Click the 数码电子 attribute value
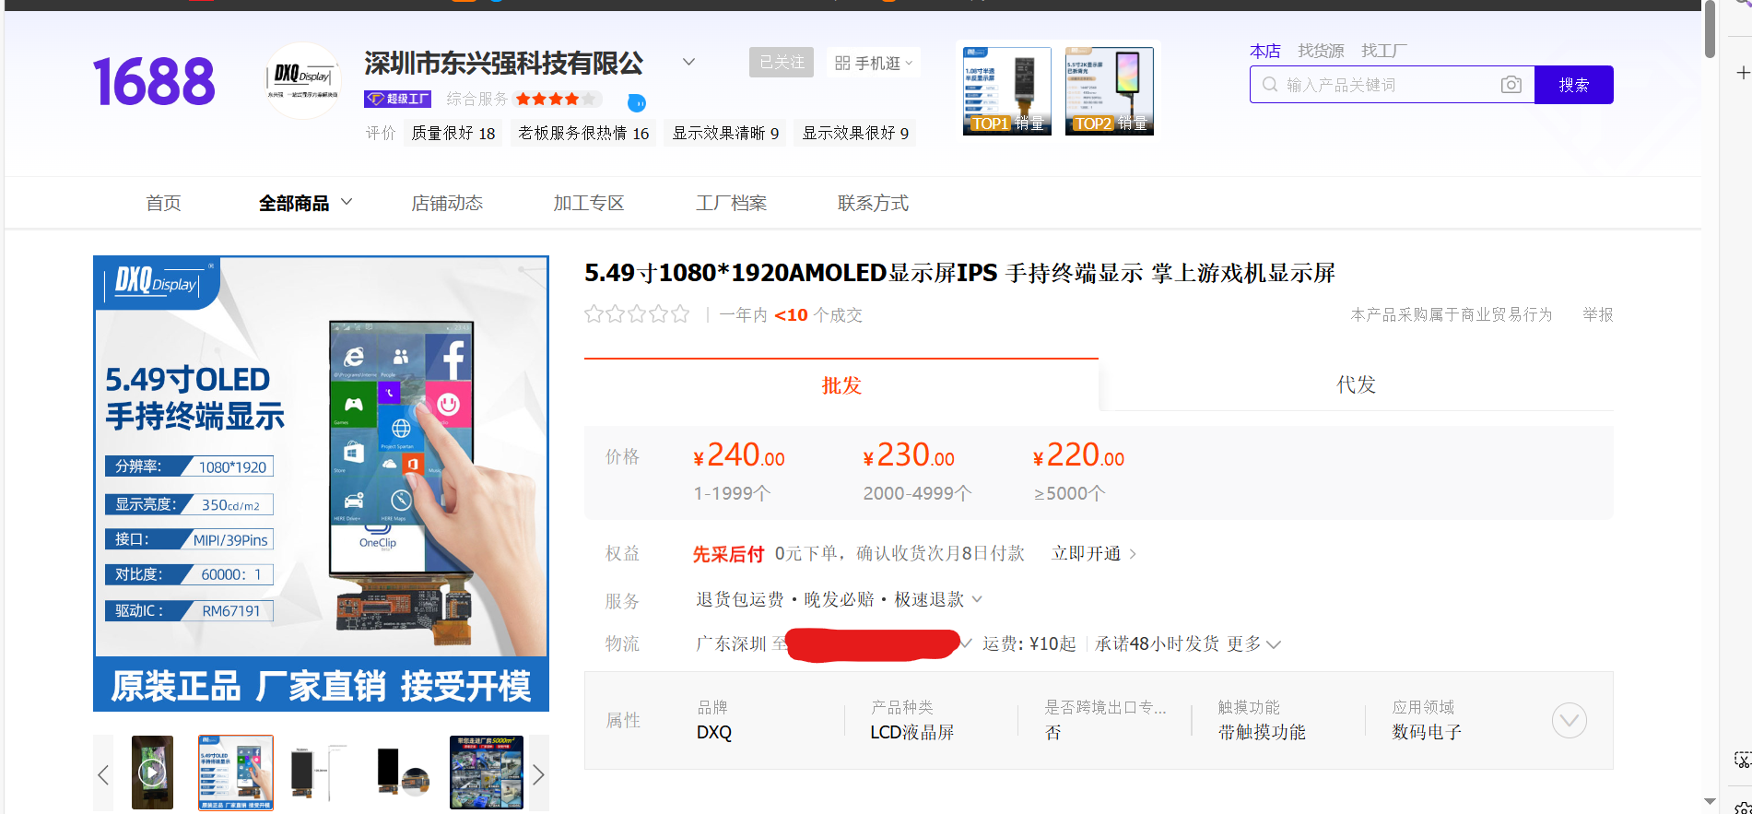 coord(1427,732)
